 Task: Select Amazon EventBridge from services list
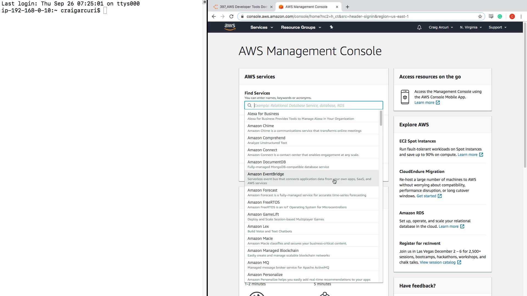click(266, 174)
